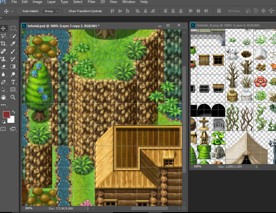Viewport: 276px width, 213px height.
Task: Enable Show Transform Controls checkbox
Action: click(66, 11)
